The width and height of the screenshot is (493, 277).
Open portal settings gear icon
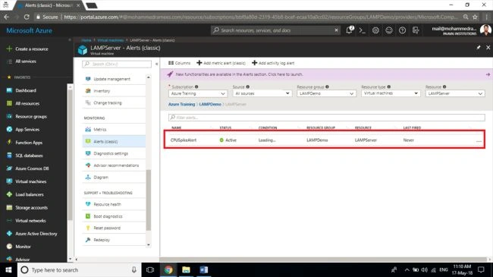pos(375,30)
